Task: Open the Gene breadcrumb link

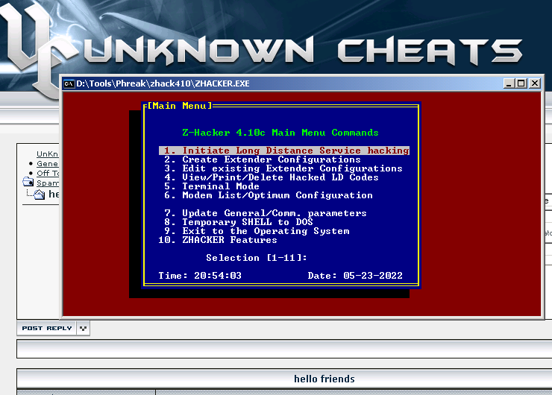Action: click(x=48, y=163)
